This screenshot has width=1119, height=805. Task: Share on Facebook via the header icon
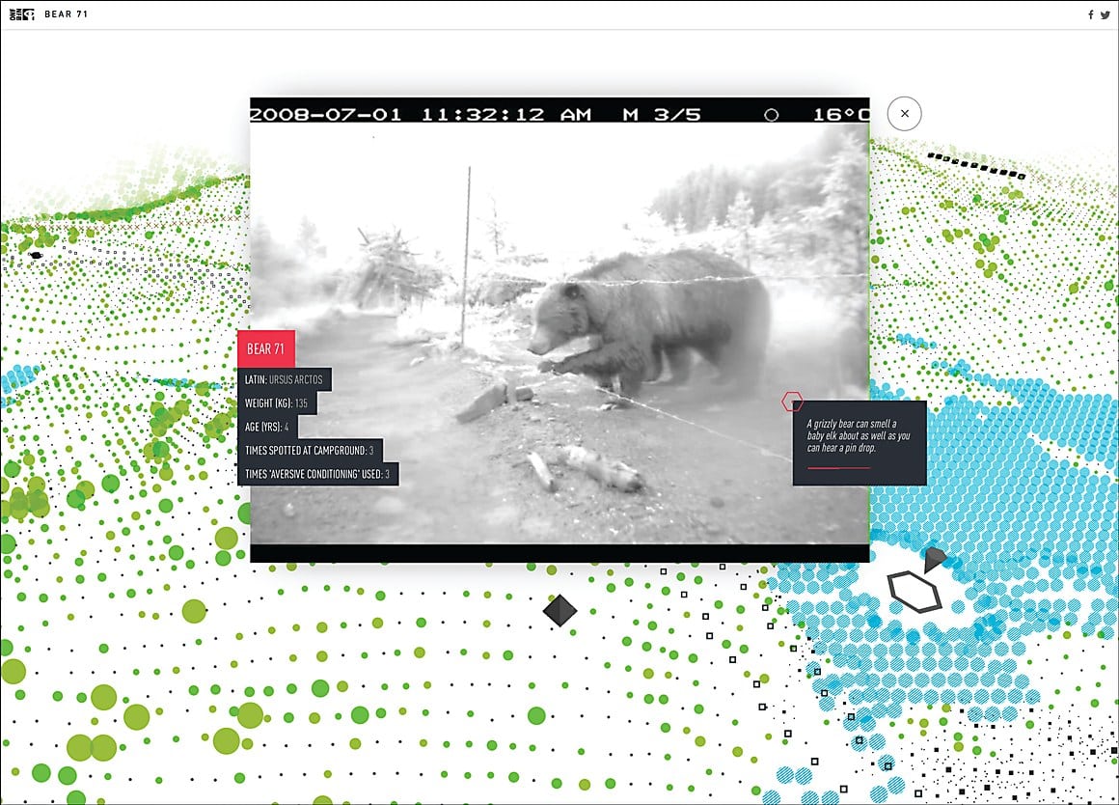(1091, 14)
